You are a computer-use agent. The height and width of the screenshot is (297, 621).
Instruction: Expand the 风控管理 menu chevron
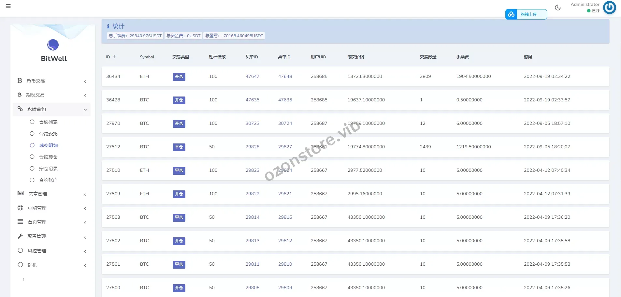click(x=85, y=251)
